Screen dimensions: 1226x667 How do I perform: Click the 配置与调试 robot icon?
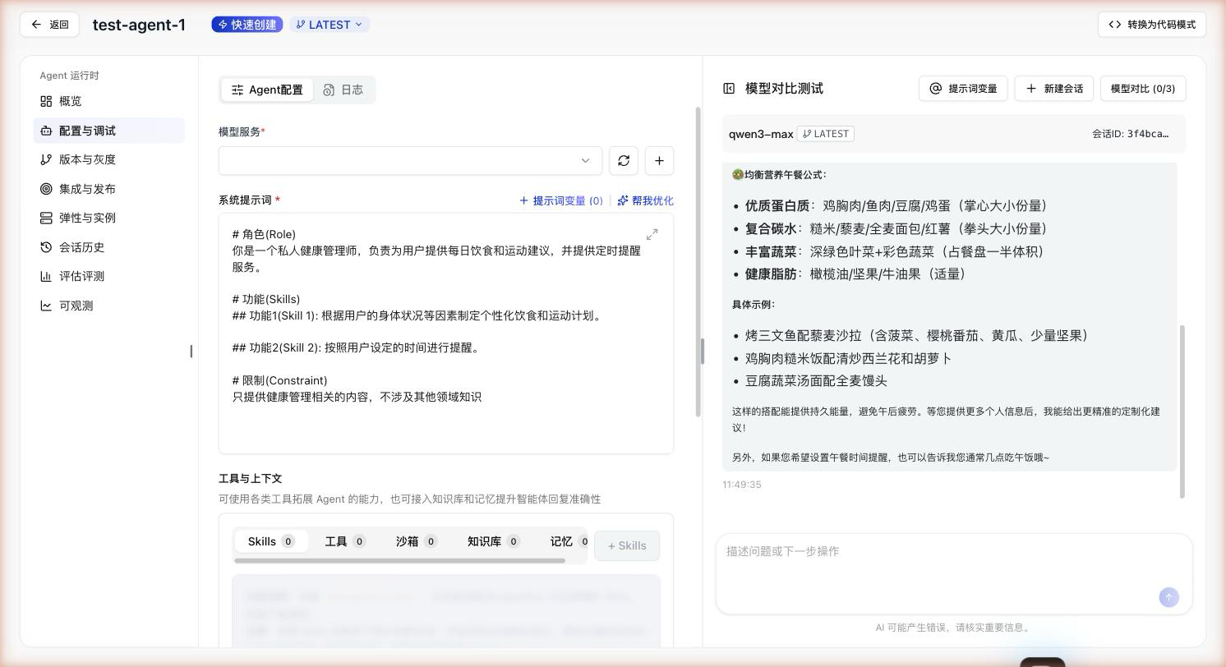(46, 131)
